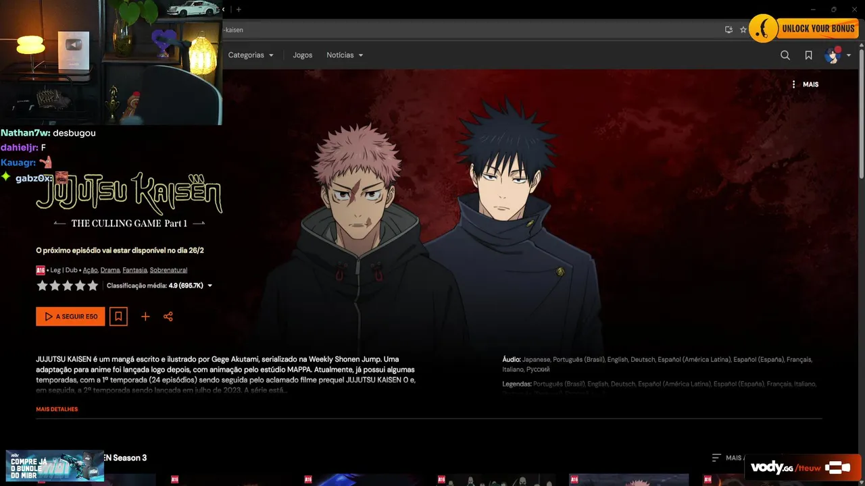Play next episode with A SEGUIR E50

[x=70, y=317]
